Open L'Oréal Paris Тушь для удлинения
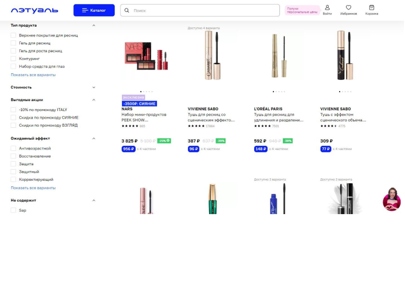This screenshot has height=303, width=405. click(x=279, y=117)
